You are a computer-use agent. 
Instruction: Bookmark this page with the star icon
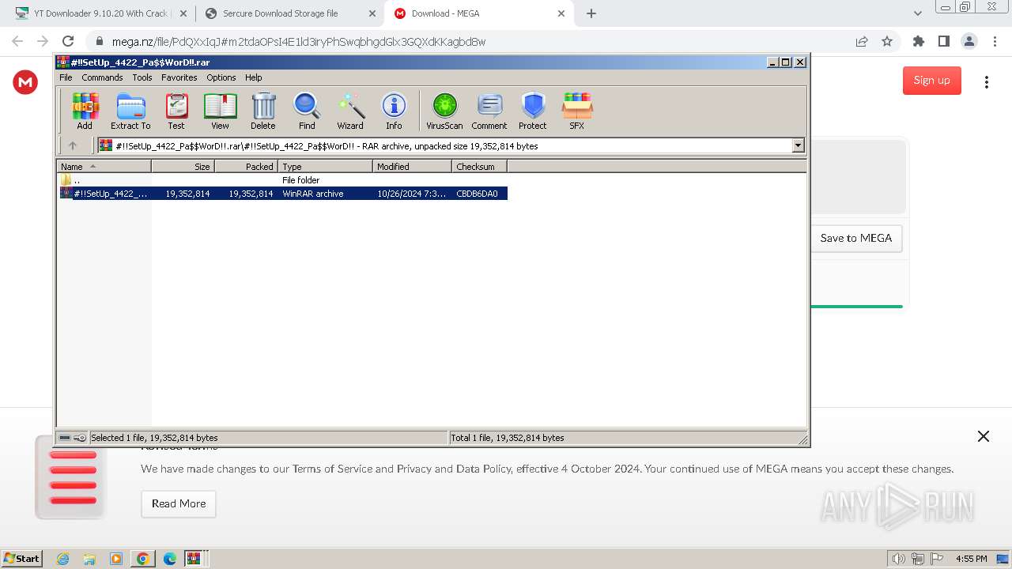[x=887, y=41]
